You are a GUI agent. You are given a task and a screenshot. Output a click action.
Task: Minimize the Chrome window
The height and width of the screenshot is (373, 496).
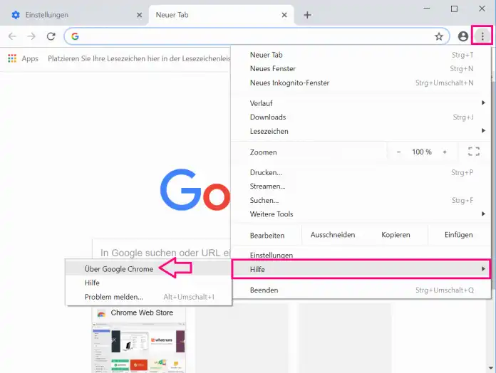point(427,9)
